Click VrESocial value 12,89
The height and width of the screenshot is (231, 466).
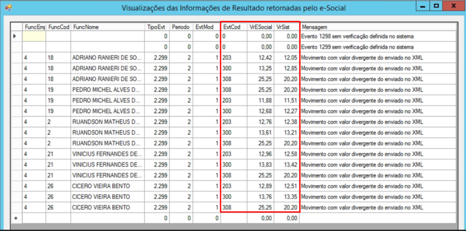coord(266,186)
